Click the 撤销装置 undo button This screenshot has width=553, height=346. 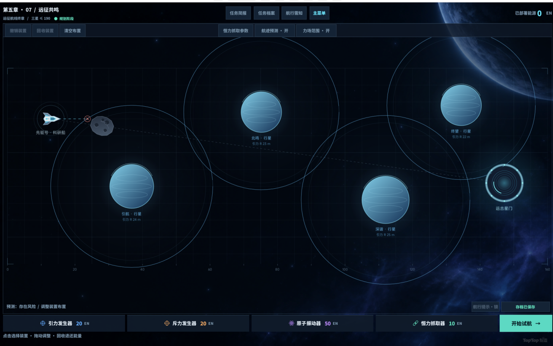coord(18,31)
